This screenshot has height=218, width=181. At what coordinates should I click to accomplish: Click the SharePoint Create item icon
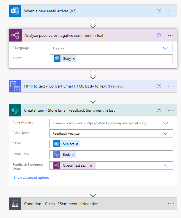coord(15,110)
